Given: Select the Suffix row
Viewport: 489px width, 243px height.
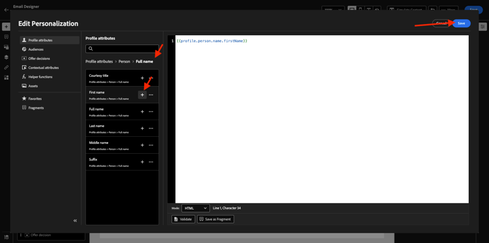Looking at the screenshot, I should click(x=123, y=162).
